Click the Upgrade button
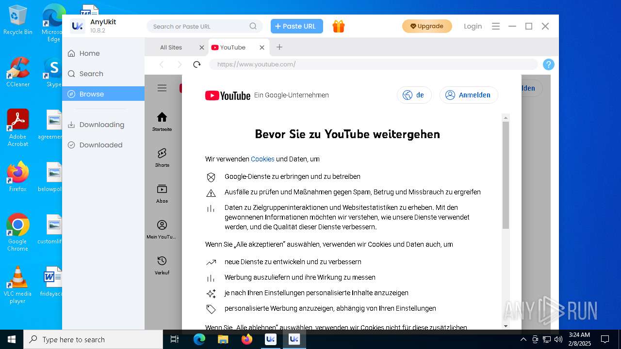The height and width of the screenshot is (349, 621). 427,26
